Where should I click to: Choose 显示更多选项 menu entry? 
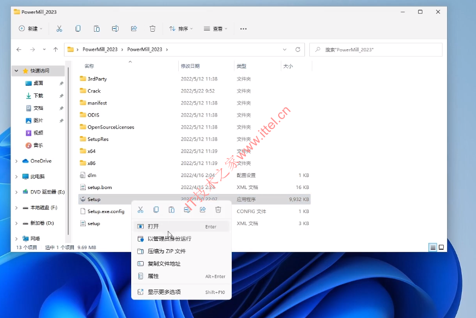[181, 292]
